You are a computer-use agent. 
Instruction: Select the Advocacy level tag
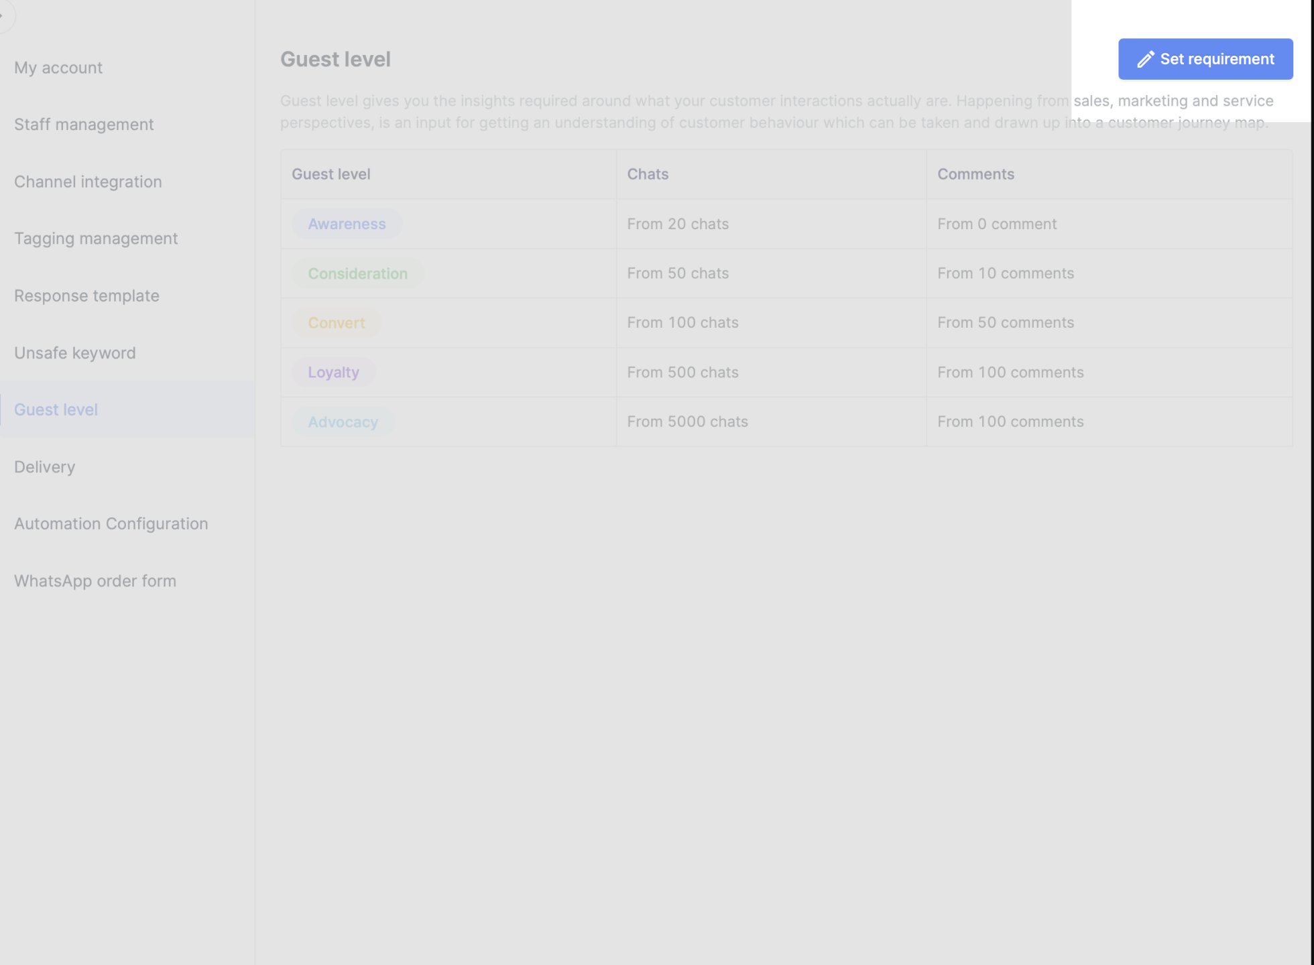coord(343,422)
